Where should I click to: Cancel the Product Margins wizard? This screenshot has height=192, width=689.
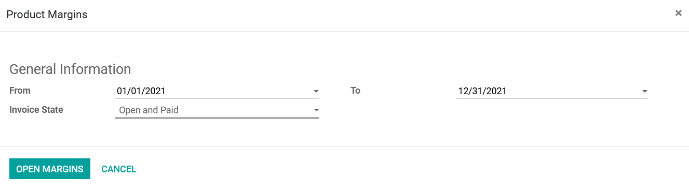[x=119, y=169]
